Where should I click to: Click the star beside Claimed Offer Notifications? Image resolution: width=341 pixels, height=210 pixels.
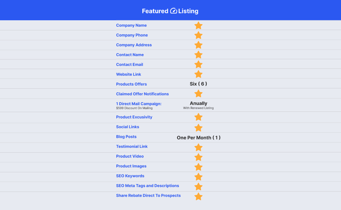coord(198,94)
